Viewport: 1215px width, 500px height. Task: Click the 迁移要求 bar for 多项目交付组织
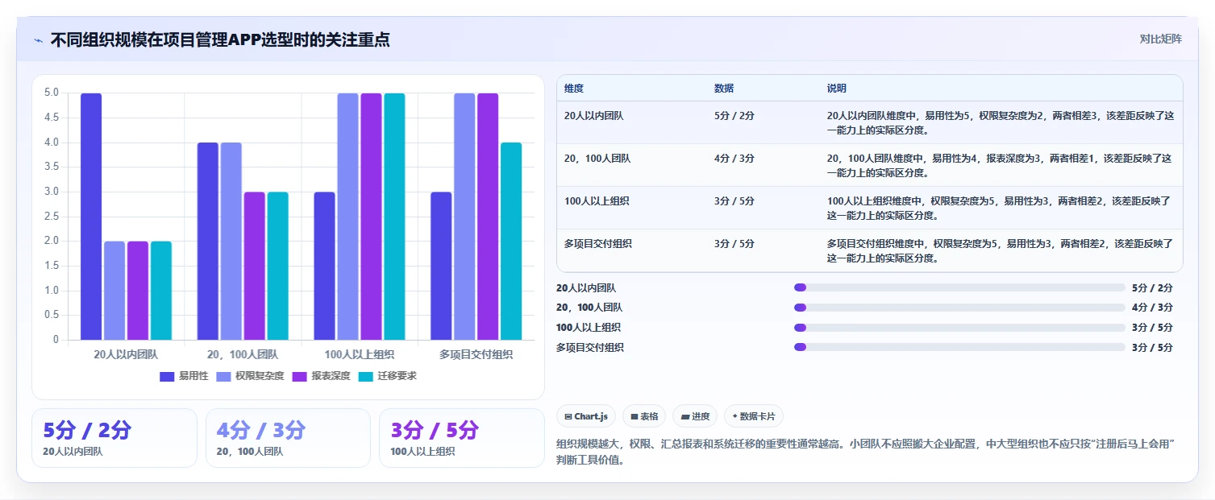tap(511, 242)
